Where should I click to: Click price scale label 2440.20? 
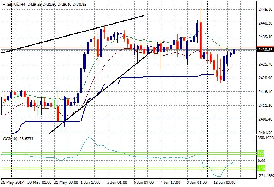[265, 23]
